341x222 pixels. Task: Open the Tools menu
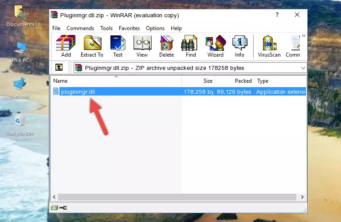point(106,28)
